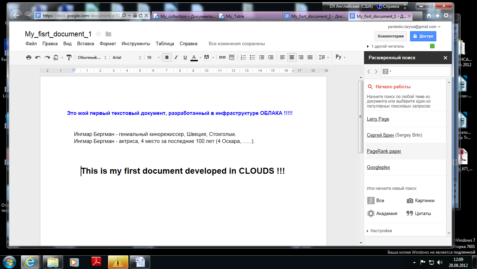Toggle italic formatting
The width and height of the screenshot is (477, 269).
tap(176, 57)
